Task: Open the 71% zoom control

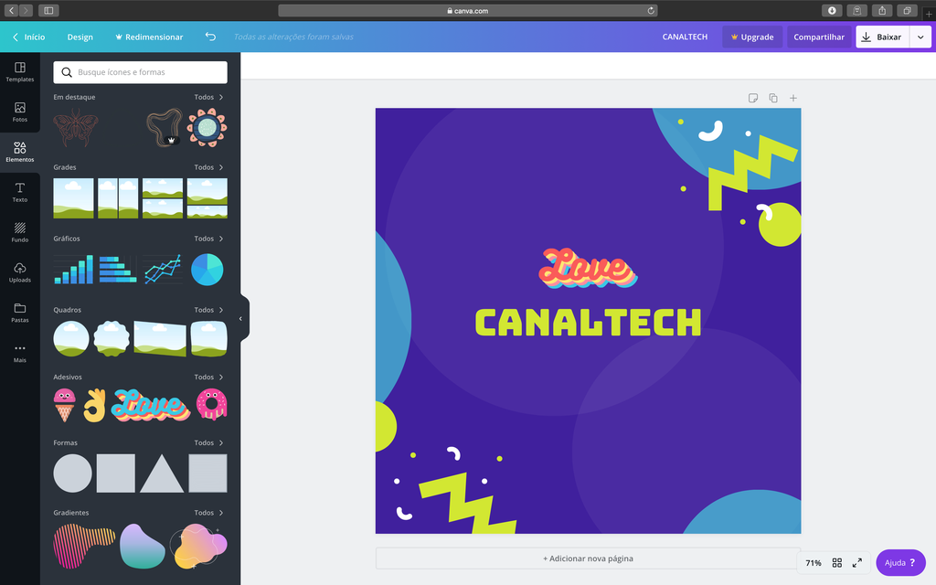Action: pos(813,563)
